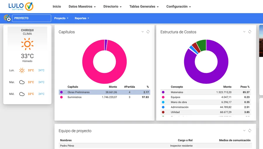Click Tuesday's cloud forecast icon
The width and height of the screenshot is (263, 149).
click(22, 82)
